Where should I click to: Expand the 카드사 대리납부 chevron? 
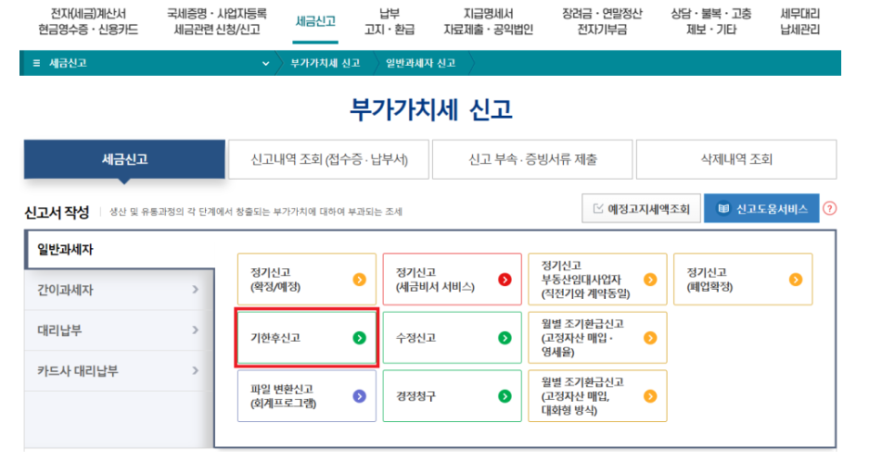pos(195,371)
